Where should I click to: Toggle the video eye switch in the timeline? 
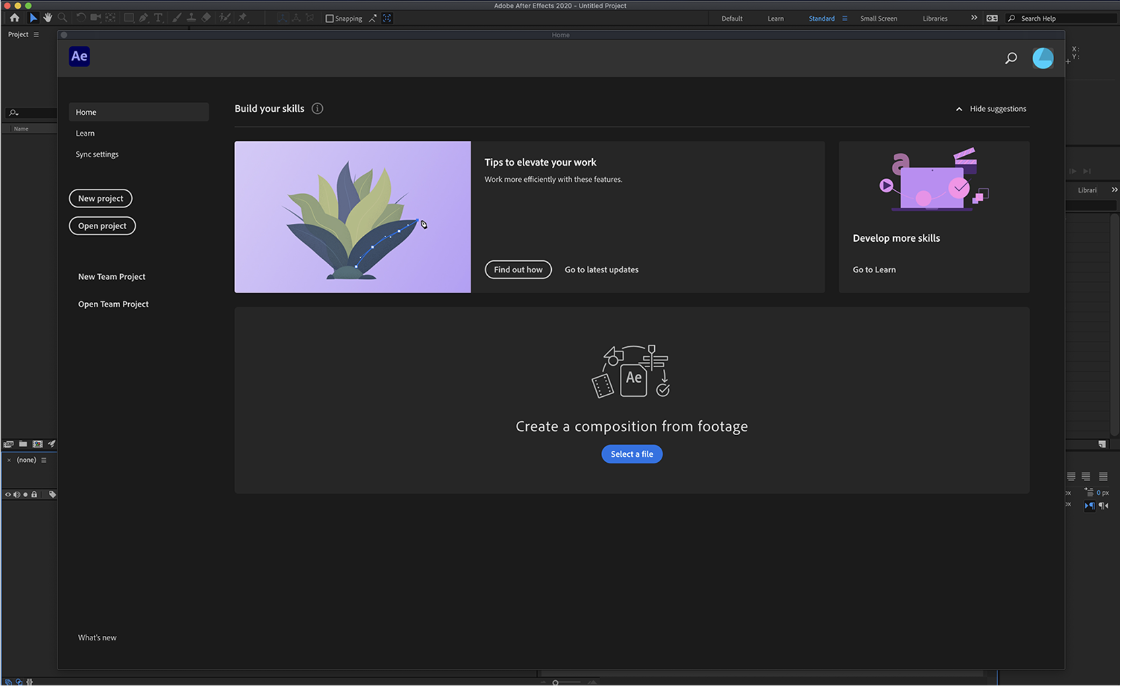coord(8,495)
